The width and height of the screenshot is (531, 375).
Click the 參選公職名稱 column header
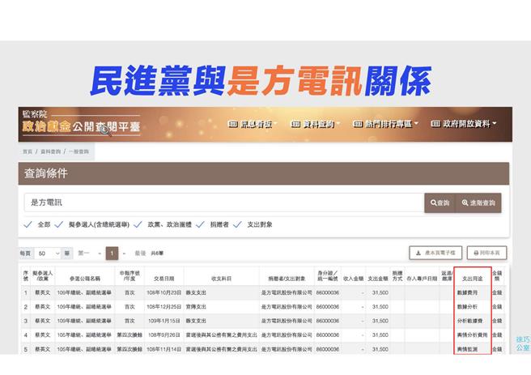point(85,279)
